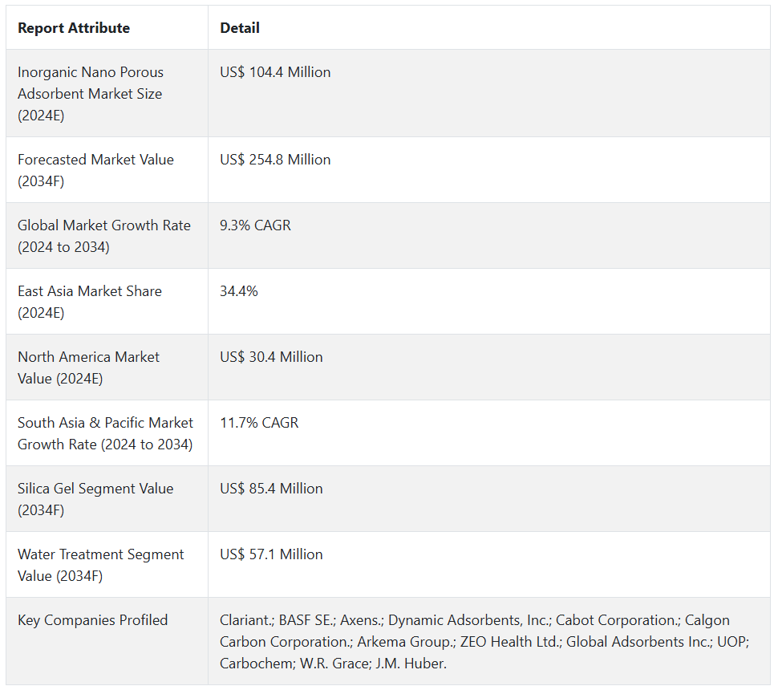774x686 pixels.
Task: Click the 'Detail' column header
Action: pos(240,28)
